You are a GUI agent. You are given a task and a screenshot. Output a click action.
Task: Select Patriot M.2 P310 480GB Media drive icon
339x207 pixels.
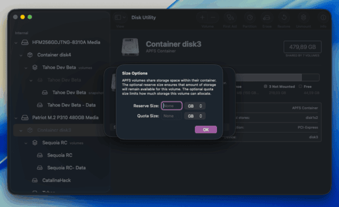[x=25, y=118]
